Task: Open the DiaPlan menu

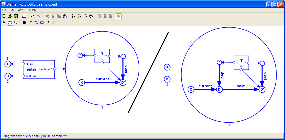Action: pos(31,10)
